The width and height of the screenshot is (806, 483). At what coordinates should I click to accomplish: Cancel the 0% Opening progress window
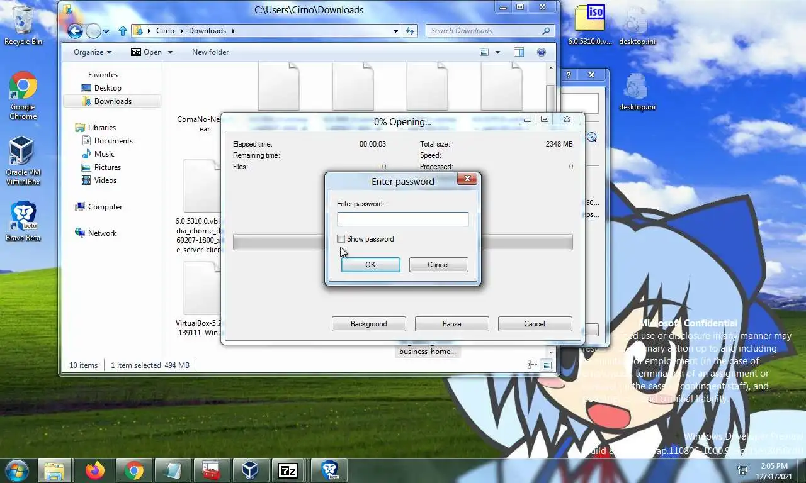tap(535, 324)
